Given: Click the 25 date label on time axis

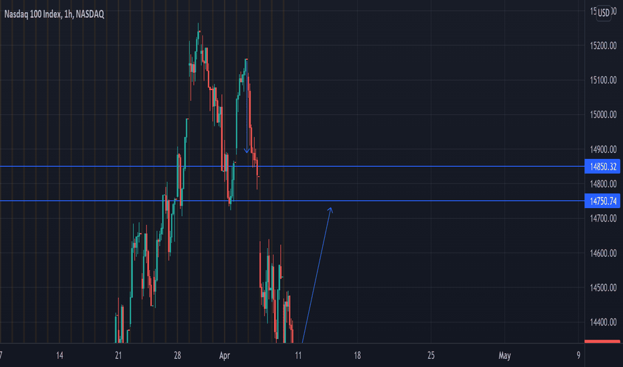Looking at the screenshot, I should pyautogui.click(x=431, y=356).
